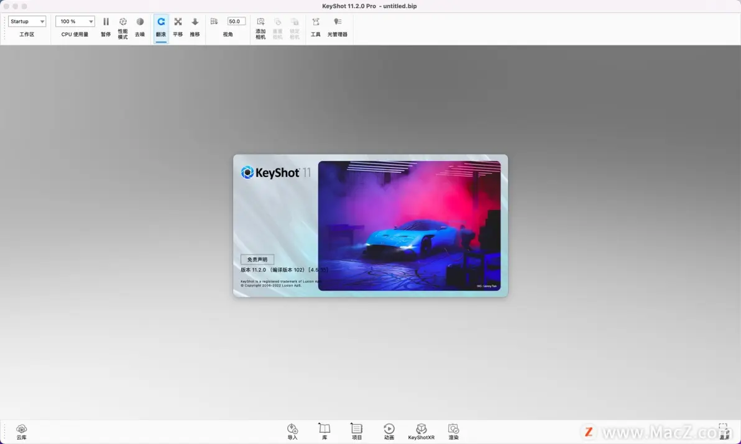The image size is (741, 444).
Task: Toggle performance mode (性能模式)
Action: 123,22
